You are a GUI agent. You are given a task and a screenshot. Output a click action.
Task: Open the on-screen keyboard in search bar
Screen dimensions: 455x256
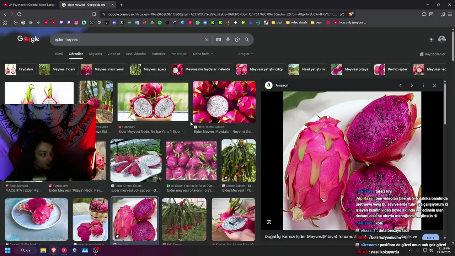click(x=218, y=39)
